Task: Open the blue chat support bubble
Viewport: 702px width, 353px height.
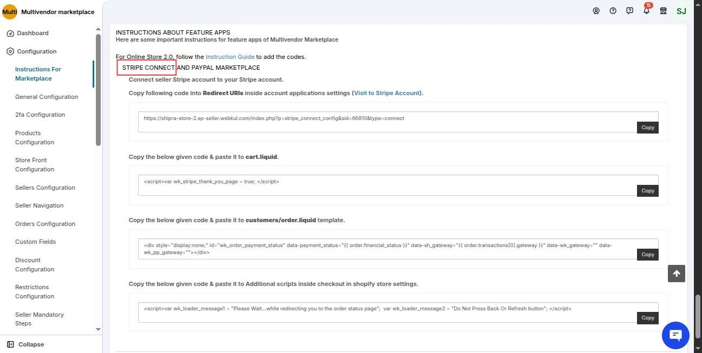Action: pos(675,335)
